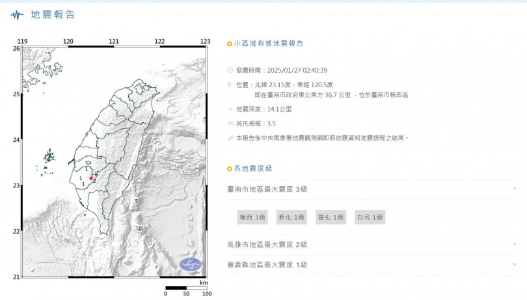
Task: Click the blue intensity 2 marker on map
Action: click(94, 181)
